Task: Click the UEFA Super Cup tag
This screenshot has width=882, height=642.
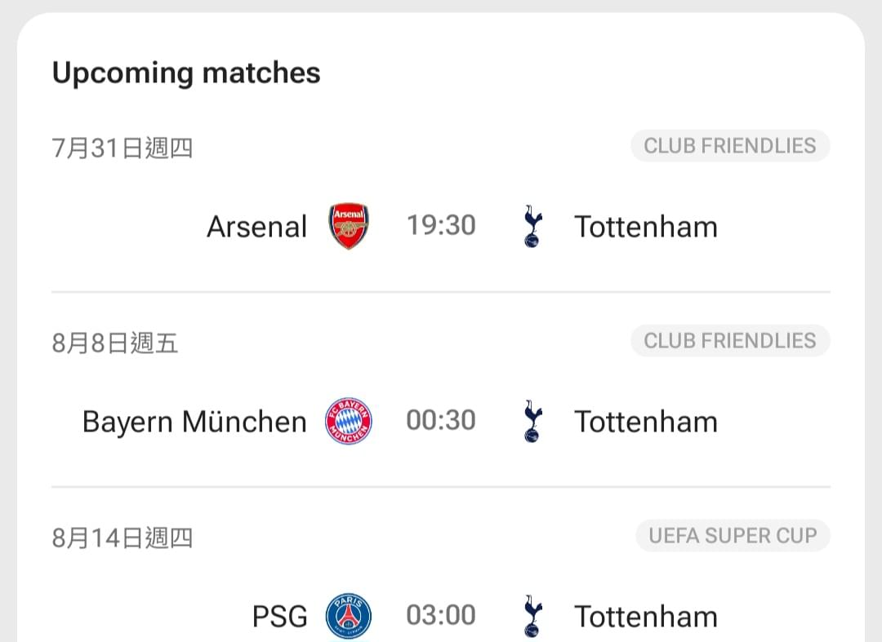Action: coord(733,536)
